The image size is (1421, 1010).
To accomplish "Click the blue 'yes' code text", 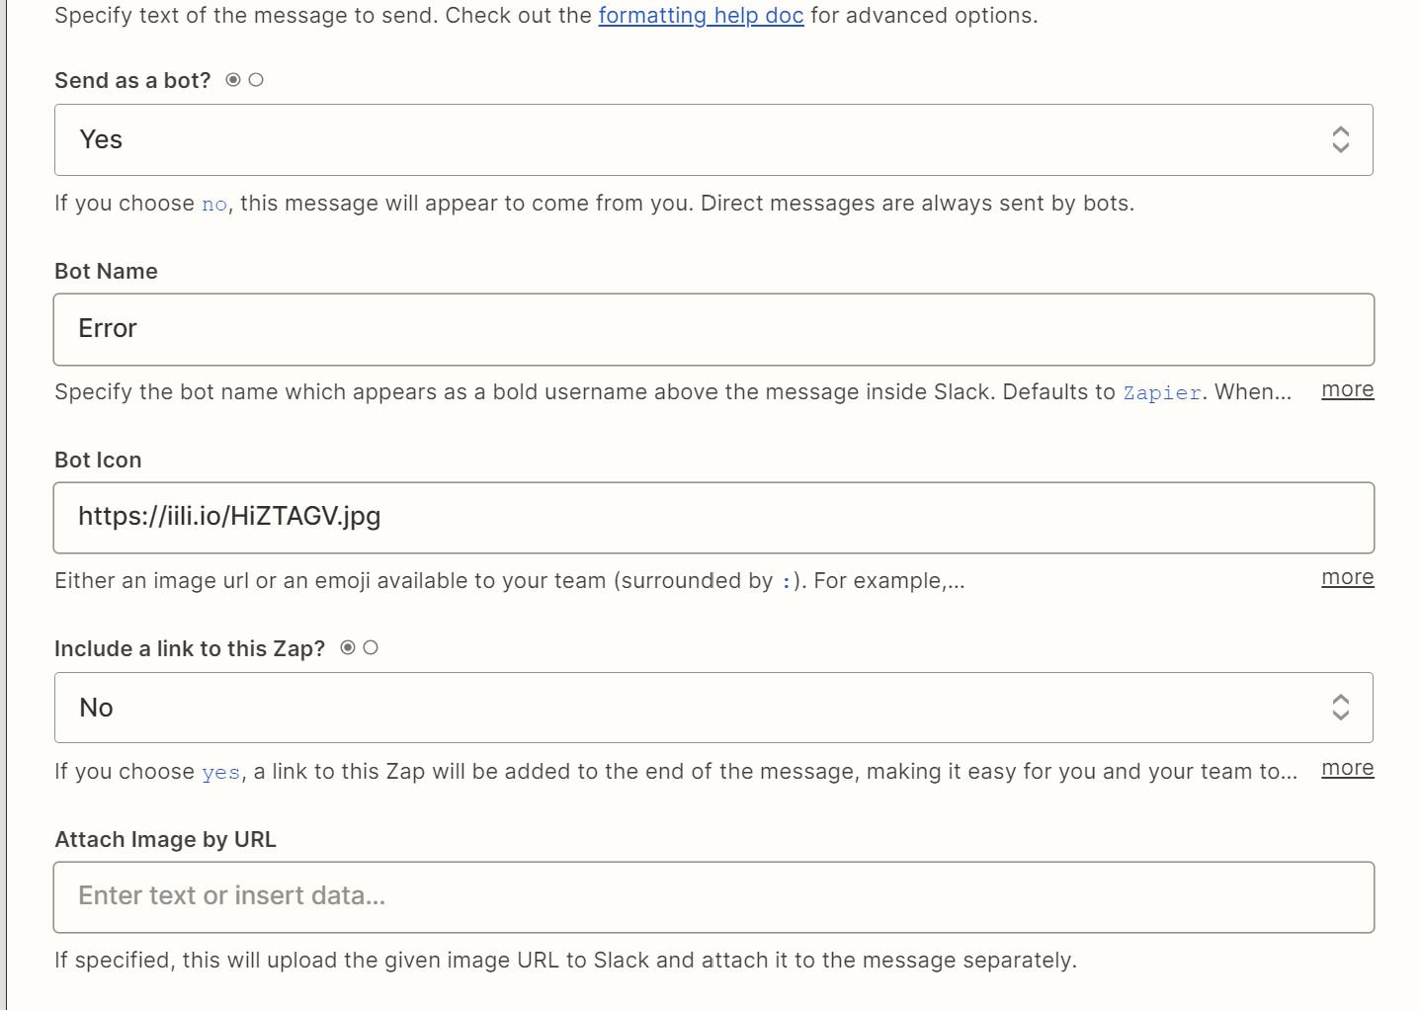I will click(x=221, y=772).
